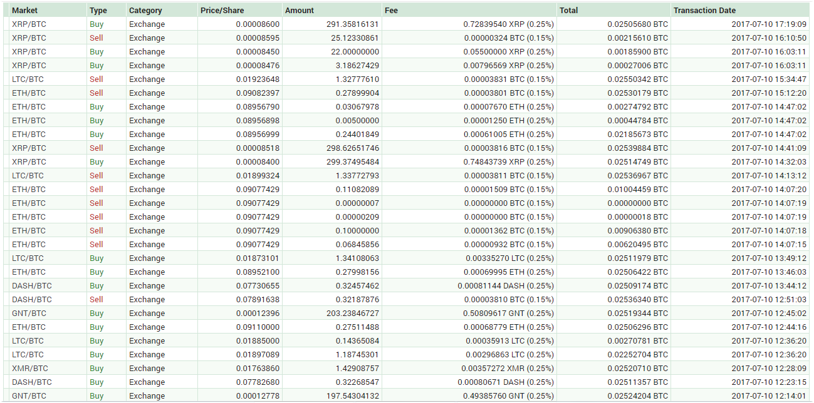Click the fee 0.00335270 LTC (0.25%)
814x403 pixels.
(x=509, y=258)
